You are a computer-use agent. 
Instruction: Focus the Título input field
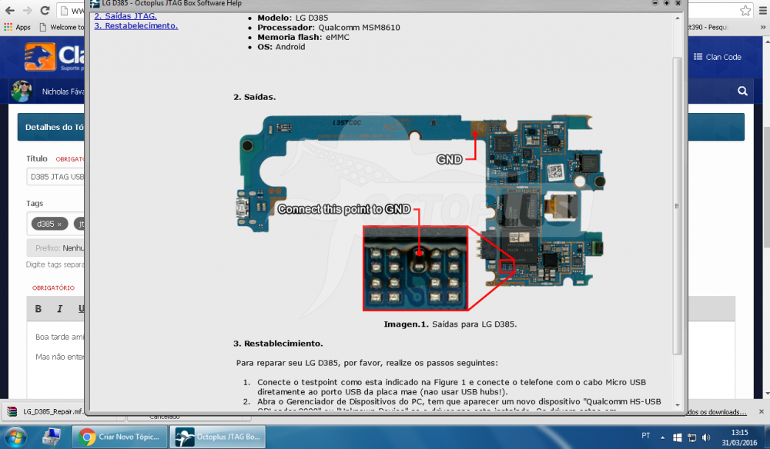click(x=55, y=177)
